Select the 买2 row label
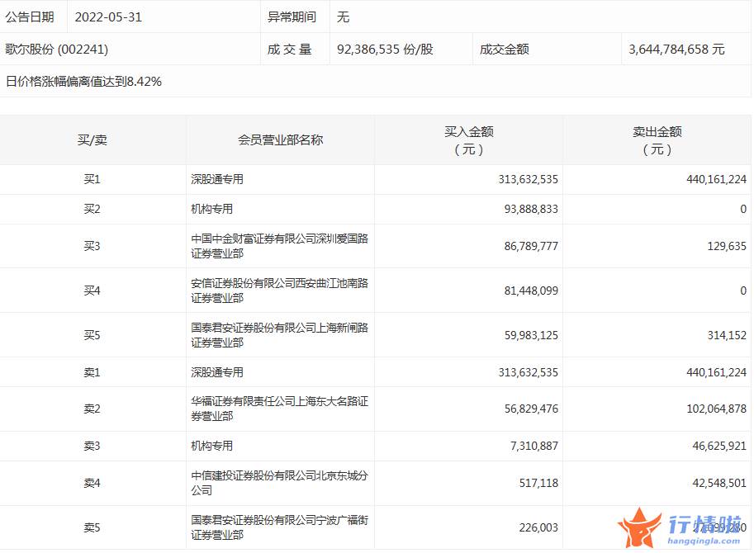The width and height of the screenshot is (754, 553). coord(92,209)
